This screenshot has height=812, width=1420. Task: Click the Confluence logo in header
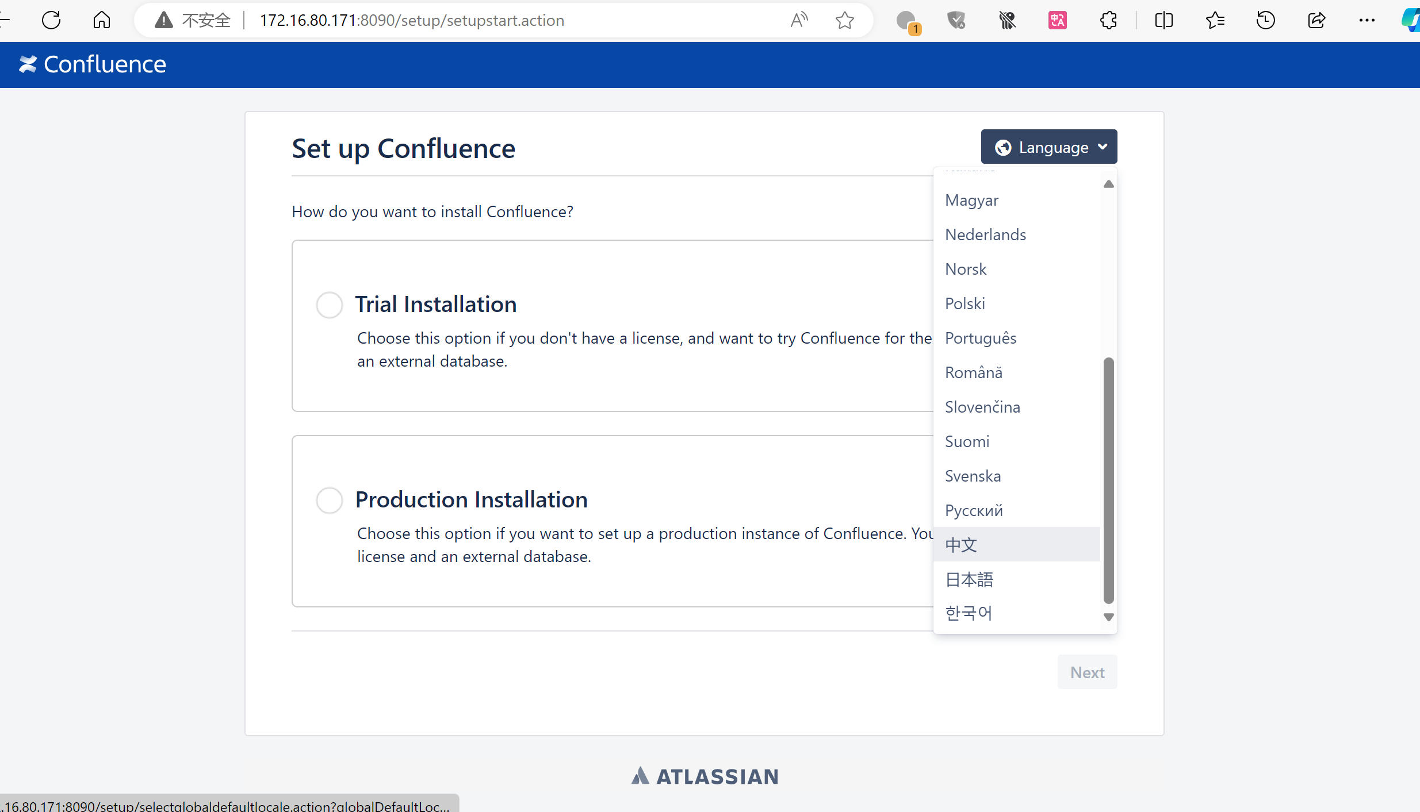92,64
